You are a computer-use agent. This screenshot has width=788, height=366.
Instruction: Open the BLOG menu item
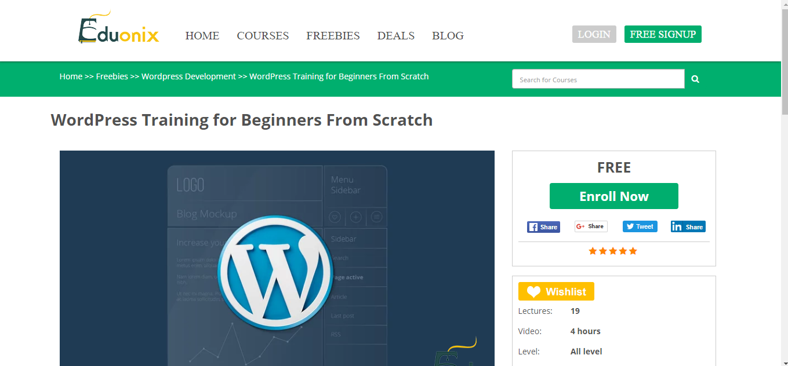pos(448,36)
